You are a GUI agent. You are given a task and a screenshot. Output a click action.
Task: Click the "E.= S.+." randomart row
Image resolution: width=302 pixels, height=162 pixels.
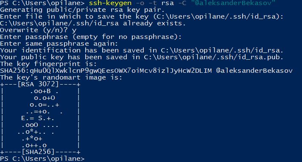coord(38,118)
